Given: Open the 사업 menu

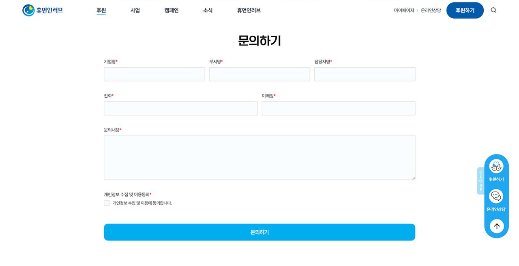Looking at the screenshot, I should [x=135, y=11].
